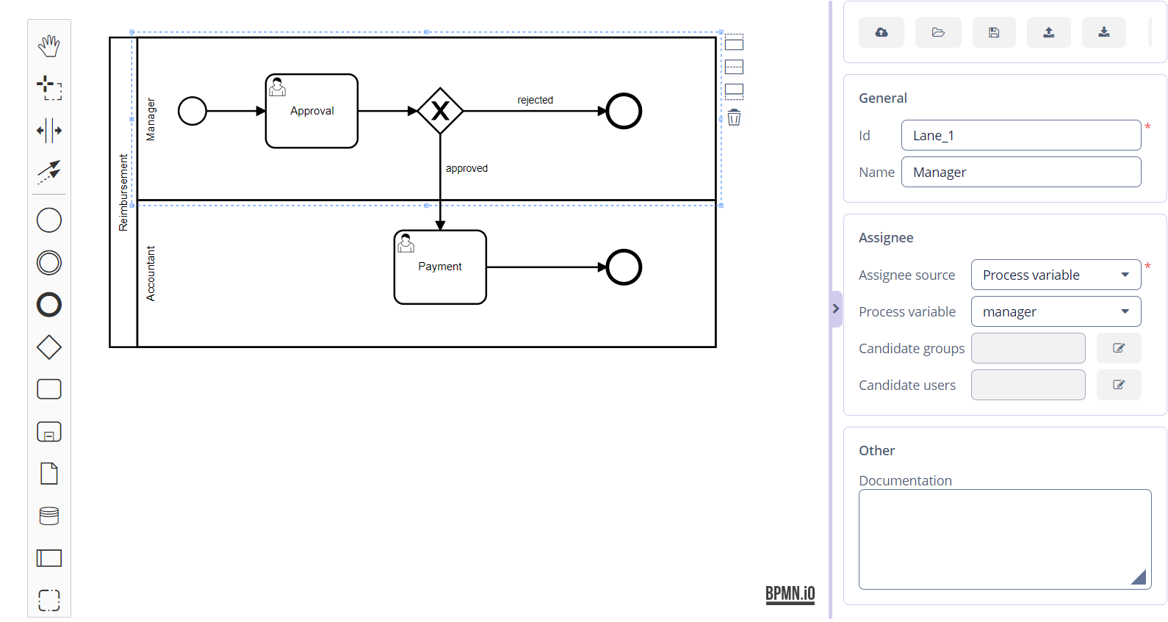The width and height of the screenshot is (1168, 622).
Task: Grab the Documentation textarea resize handle
Action: tap(1139, 577)
